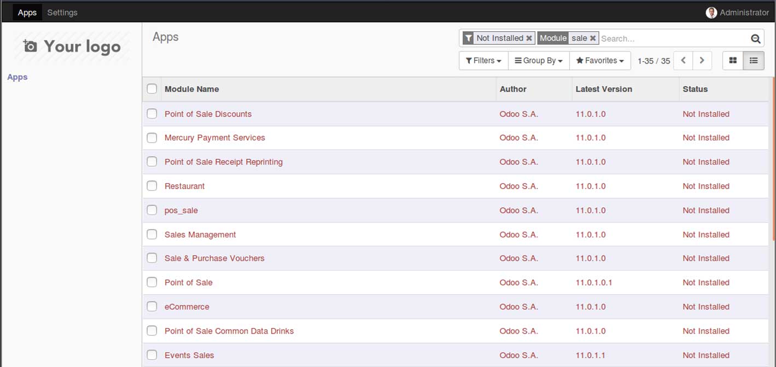Open the Mercury Payment Services module
This screenshot has width=776, height=367.
pyautogui.click(x=215, y=138)
